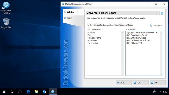Open Outlook from the taskbar

point(45,92)
